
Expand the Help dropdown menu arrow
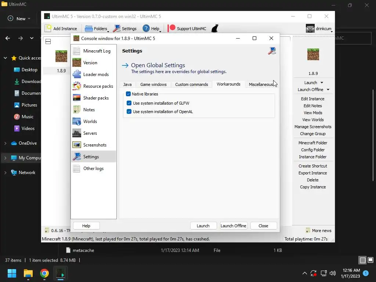click(160, 31)
